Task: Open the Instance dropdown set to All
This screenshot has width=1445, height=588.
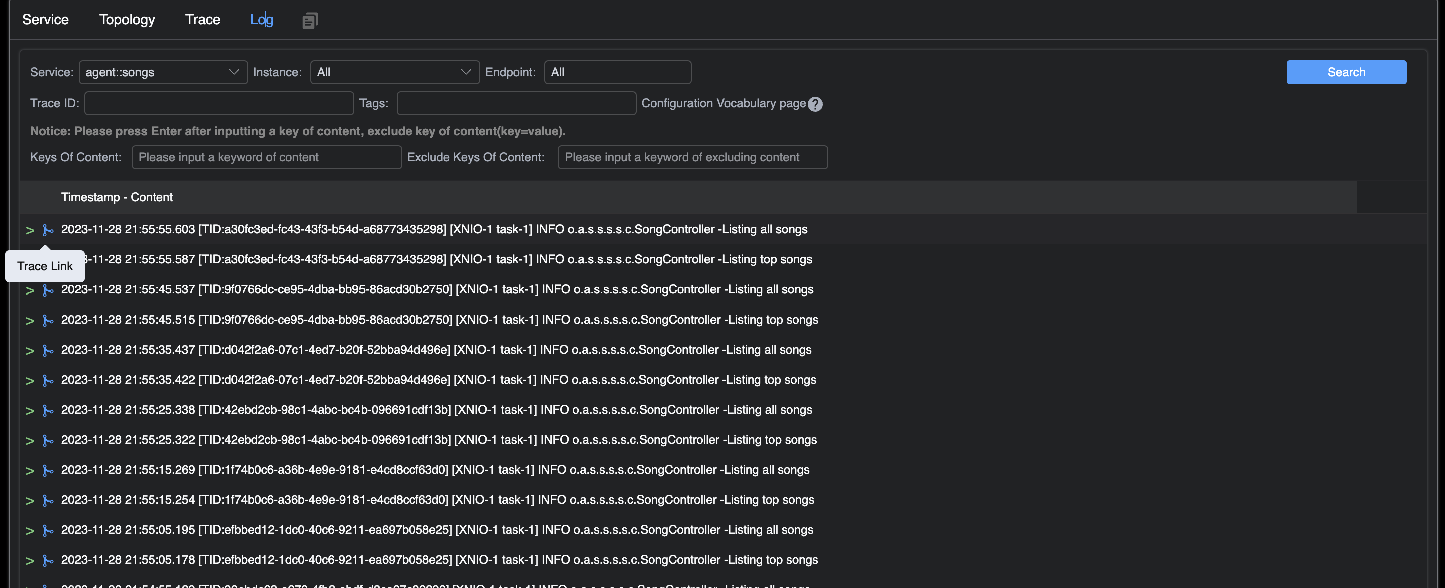Action: click(395, 72)
